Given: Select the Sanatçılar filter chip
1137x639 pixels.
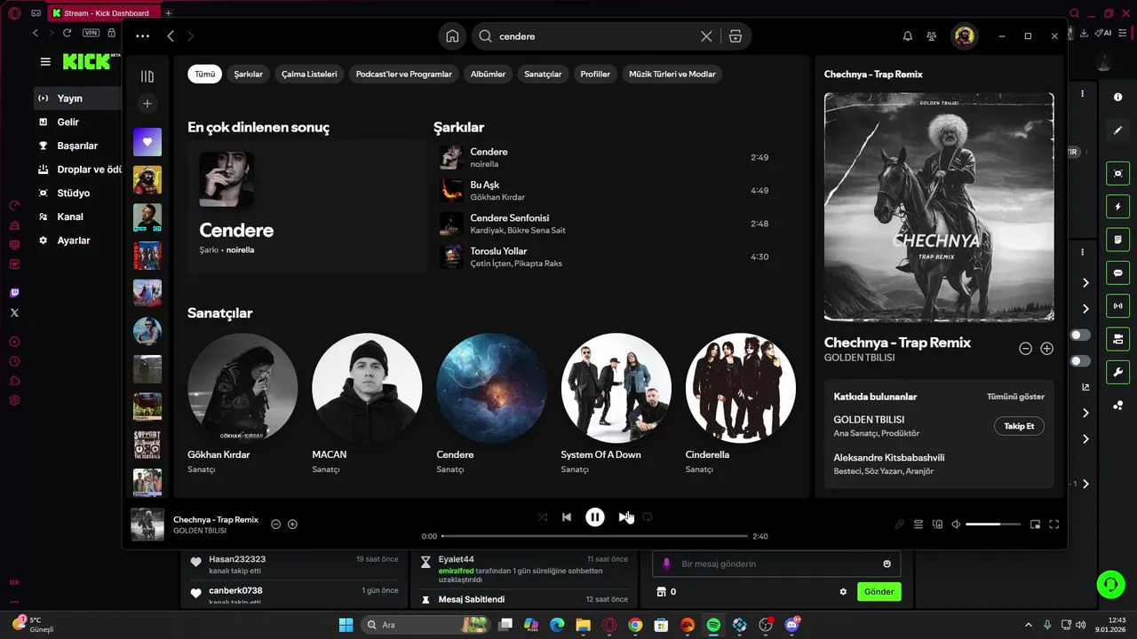Looking at the screenshot, I should pos(543,75).
